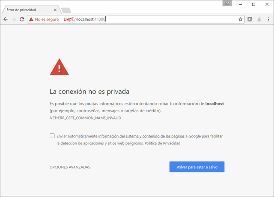
Task: Click the red warning triangle in address bar
Action: point(31,19)
